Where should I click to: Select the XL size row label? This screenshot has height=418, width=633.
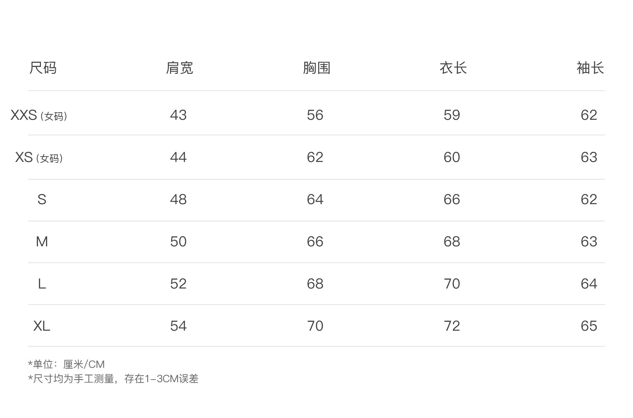coord(42,326)
